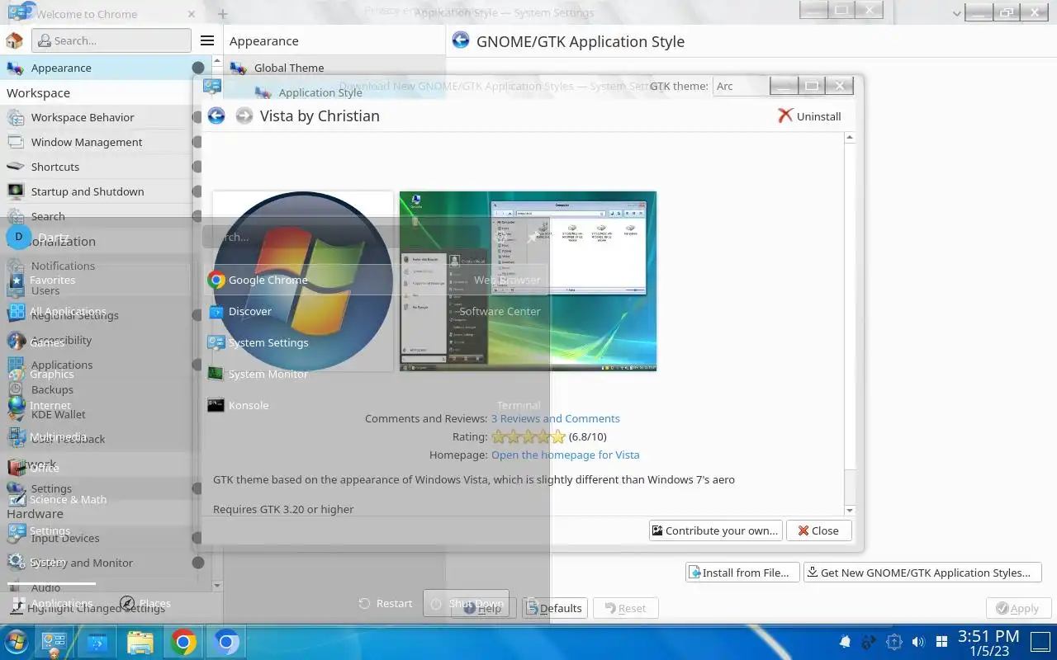Open Science & Math category in launcher
Image resolution: width=1057 pixels, height=660 pixels.
[x=99, y=499]
